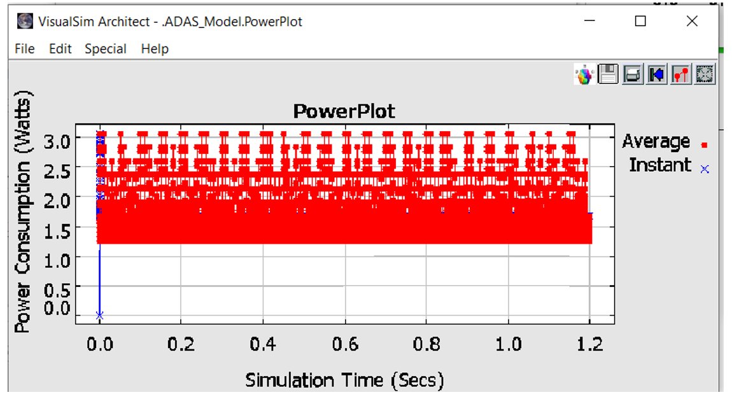The width and height of the screenshot is (732, 397).
Task: Click the Average legend label
Action: [656, 141]
